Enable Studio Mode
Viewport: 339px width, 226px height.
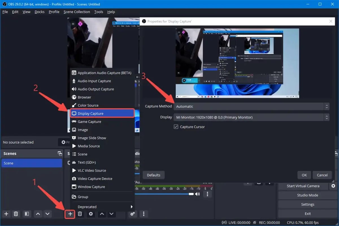pyautogui.click(x=307, y=195)
